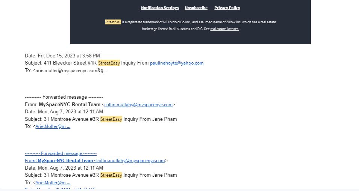Click the Date: Mon, Aug 7 line below the blue From link
This screenshot has height=191, width=359.
pyautogui.click(x=64, y=168)
